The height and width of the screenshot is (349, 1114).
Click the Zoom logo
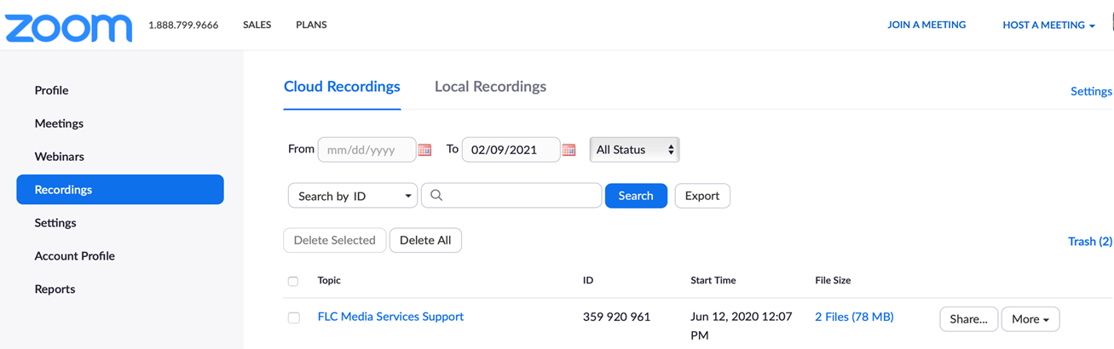coord(69,26)
